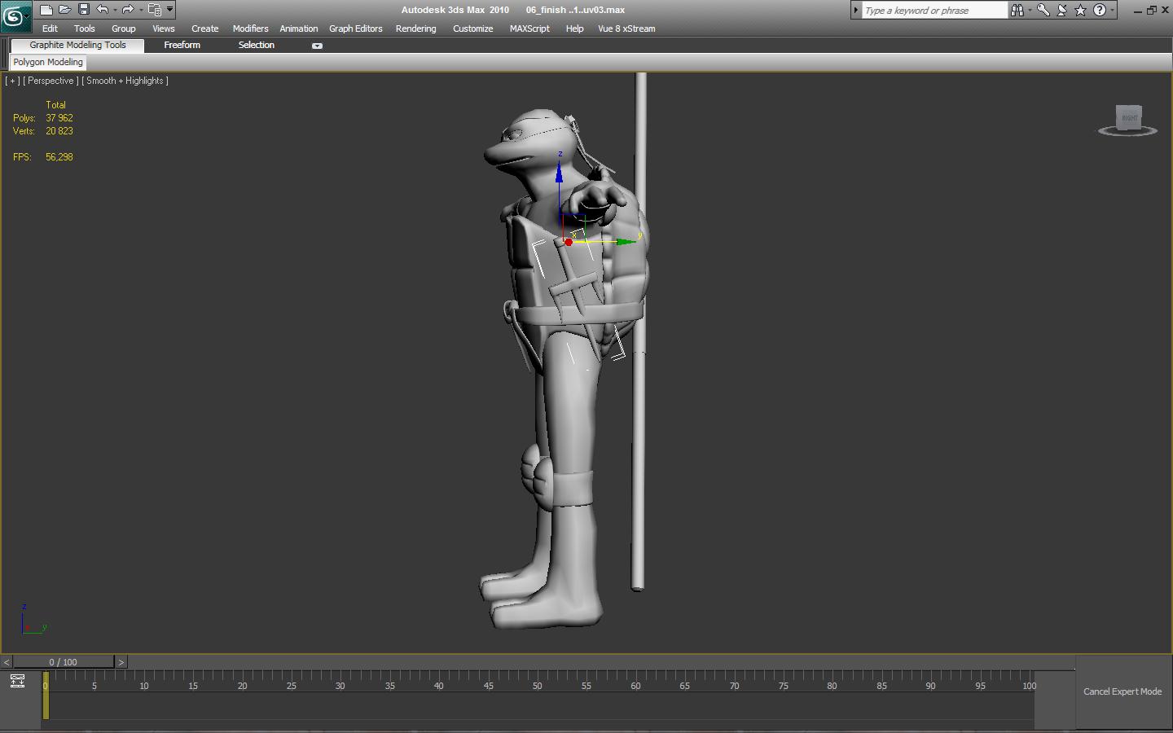Step time slider back with left arrow
The image size is (1173, 733).
click(7, 662)
